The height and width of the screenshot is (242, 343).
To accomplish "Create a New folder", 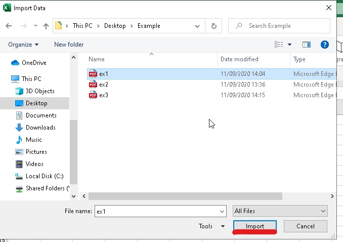I will click(x=69, y=45).
